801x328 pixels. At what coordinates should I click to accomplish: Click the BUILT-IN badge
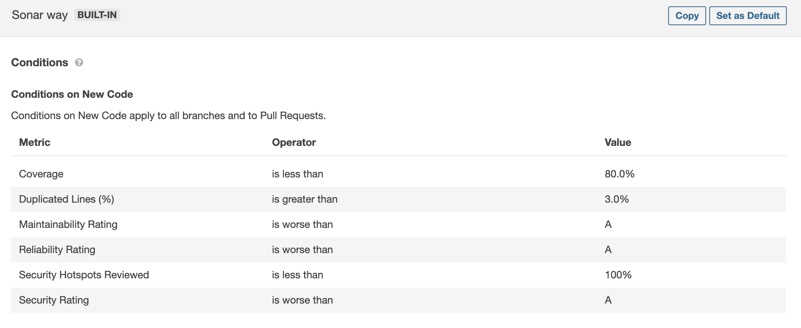coord(97,15)
